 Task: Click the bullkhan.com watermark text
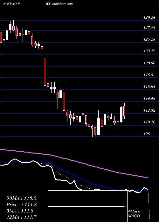coord(62,3)
